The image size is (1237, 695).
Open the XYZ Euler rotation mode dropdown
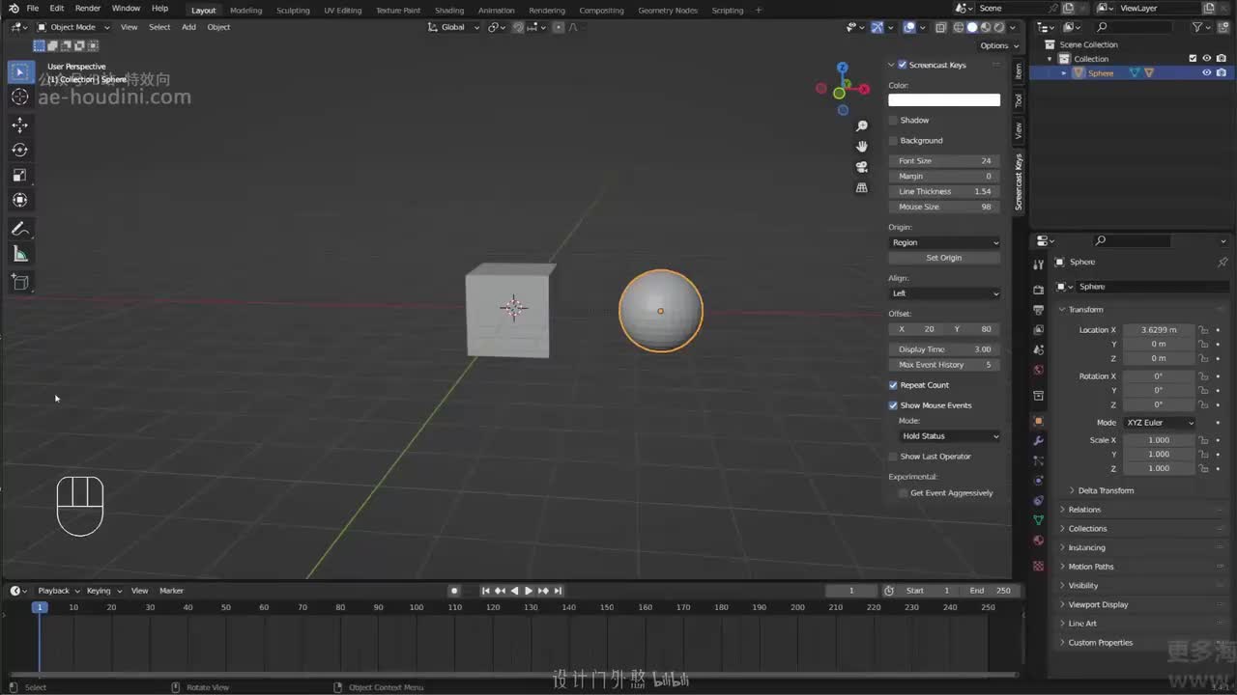(x=1160, y=423)
